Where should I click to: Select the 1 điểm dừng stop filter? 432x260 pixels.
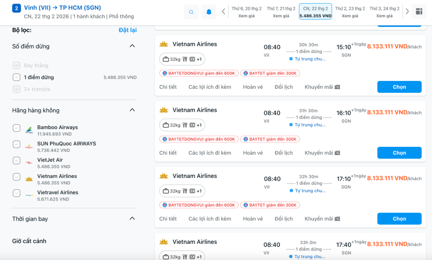click(17, 77)
